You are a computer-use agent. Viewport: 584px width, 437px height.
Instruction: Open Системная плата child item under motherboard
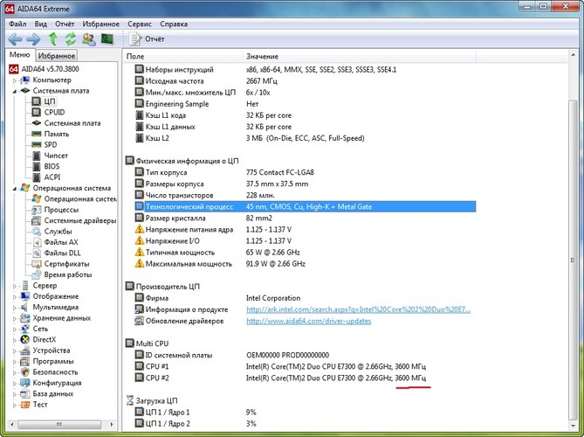coord(72,123)
